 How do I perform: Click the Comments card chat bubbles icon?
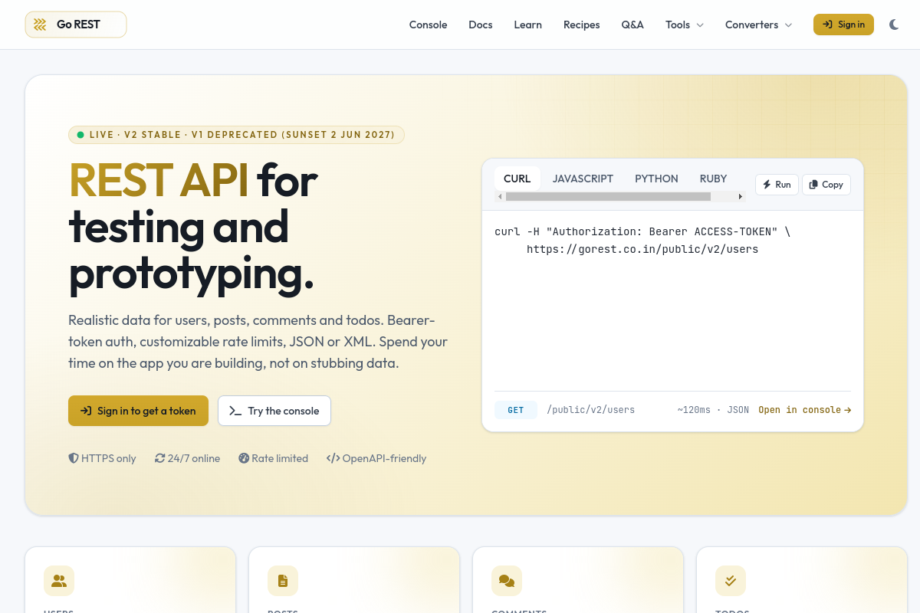coord(507,581)
